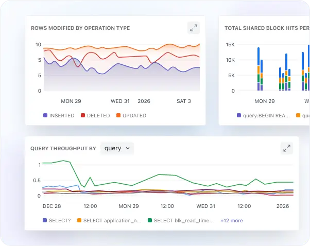
Task: Click the ROWS MODIFIED BY OPERATION TYPE title
Action: pyautogui.click(x=80, y=28)
